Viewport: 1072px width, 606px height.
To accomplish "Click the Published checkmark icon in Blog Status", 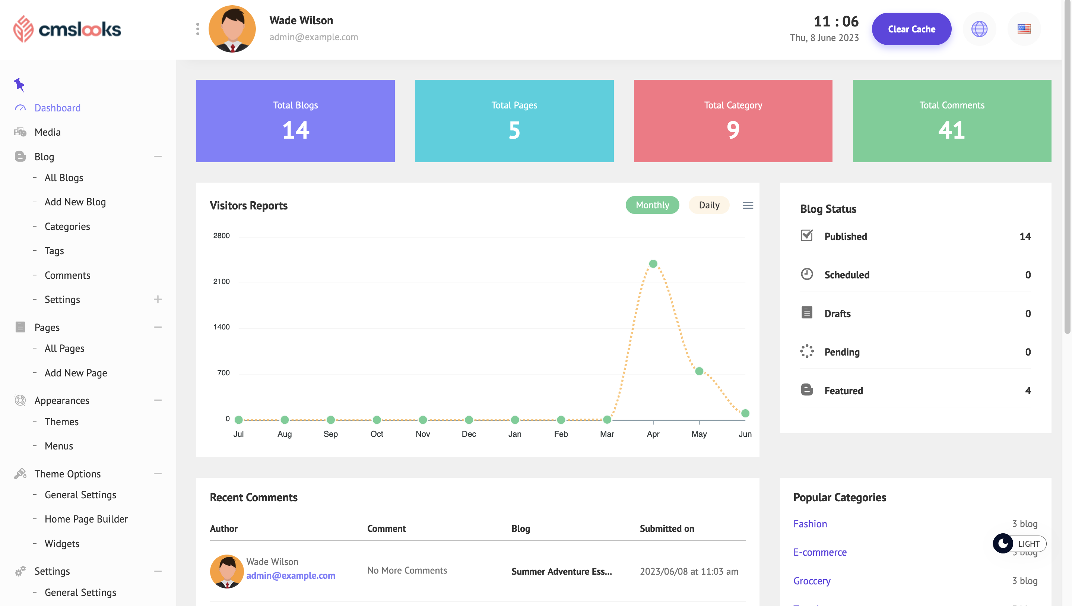I will (807, 235).
